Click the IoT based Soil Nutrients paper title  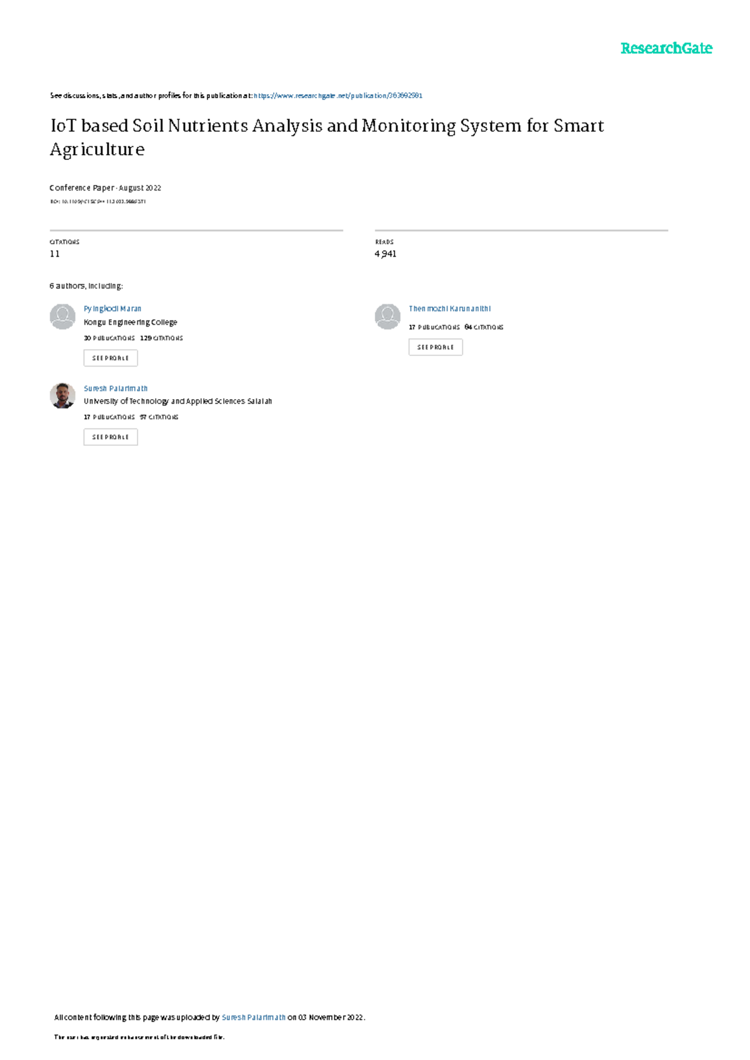point(327,137)
